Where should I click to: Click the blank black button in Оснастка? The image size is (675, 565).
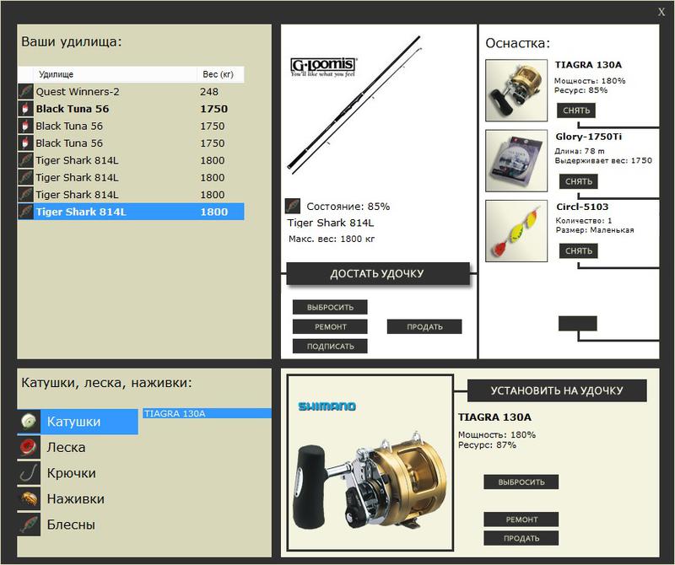(x=578, y=323)
